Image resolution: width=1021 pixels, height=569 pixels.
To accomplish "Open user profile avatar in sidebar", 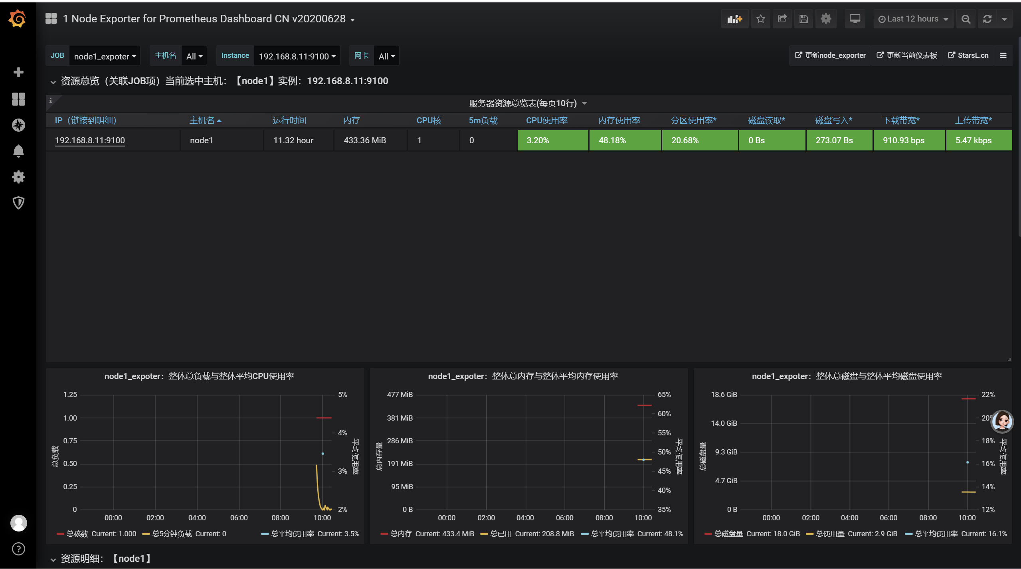I will point(18,523).
